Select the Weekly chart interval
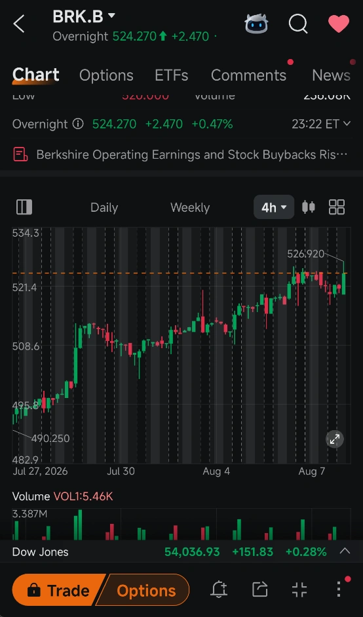363x617 pixels. [190, 207]
